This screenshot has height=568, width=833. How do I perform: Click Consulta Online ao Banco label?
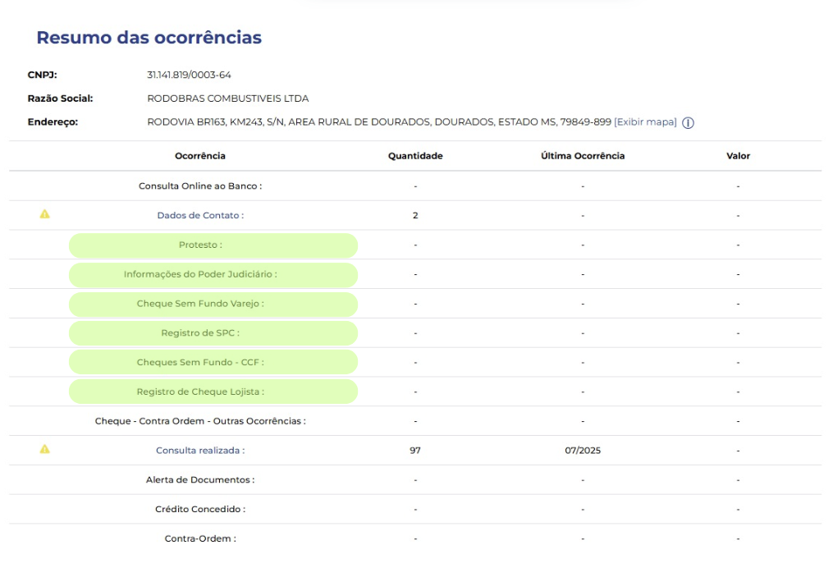coord(200,186)
